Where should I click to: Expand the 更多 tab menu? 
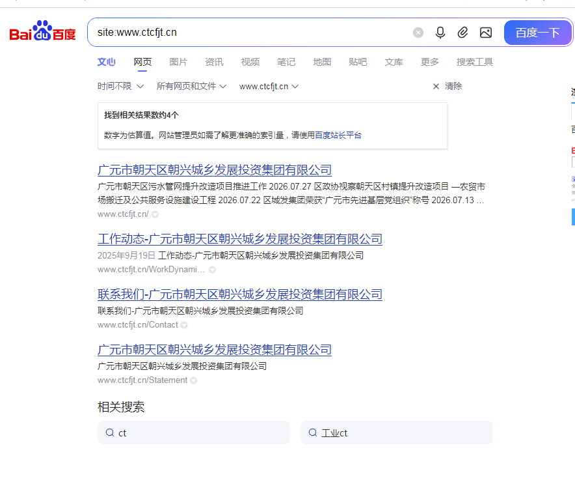pos(430,62)
